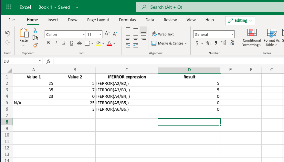Align text right
This screenshot has height=162, width=284.
click(x=143, y=38)
